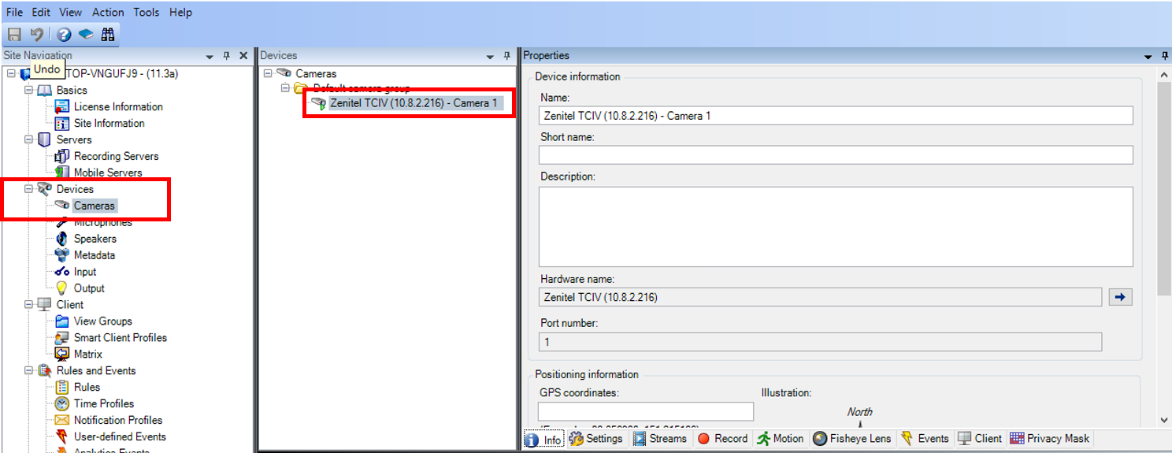The height and width of the screenshot is (453, 1172).
Task: Switch to the Client tab
Action: click(980, 439)
